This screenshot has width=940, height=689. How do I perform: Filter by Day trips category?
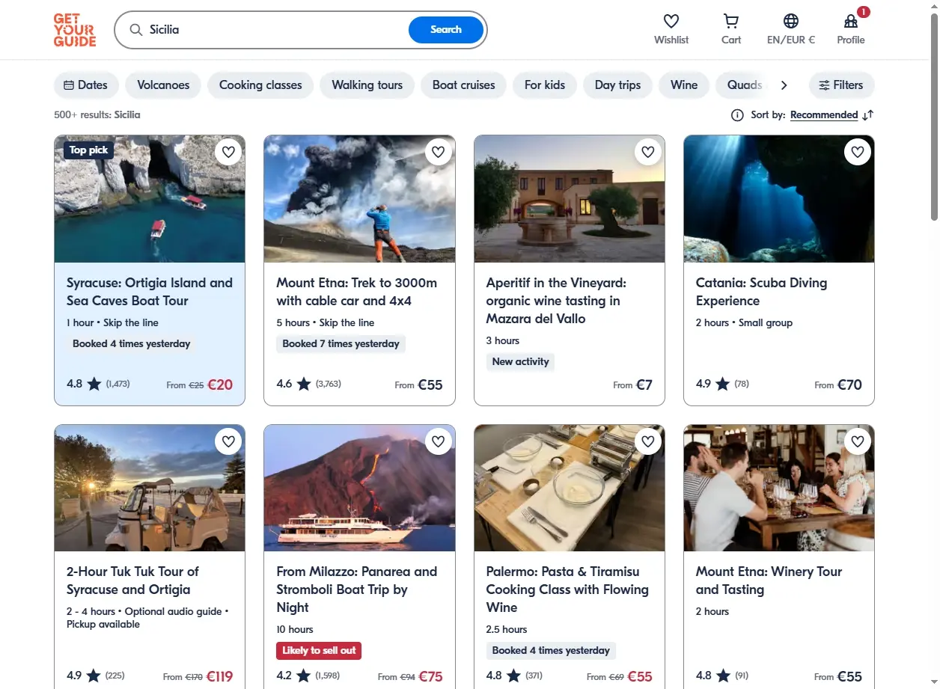pos(618,85)
